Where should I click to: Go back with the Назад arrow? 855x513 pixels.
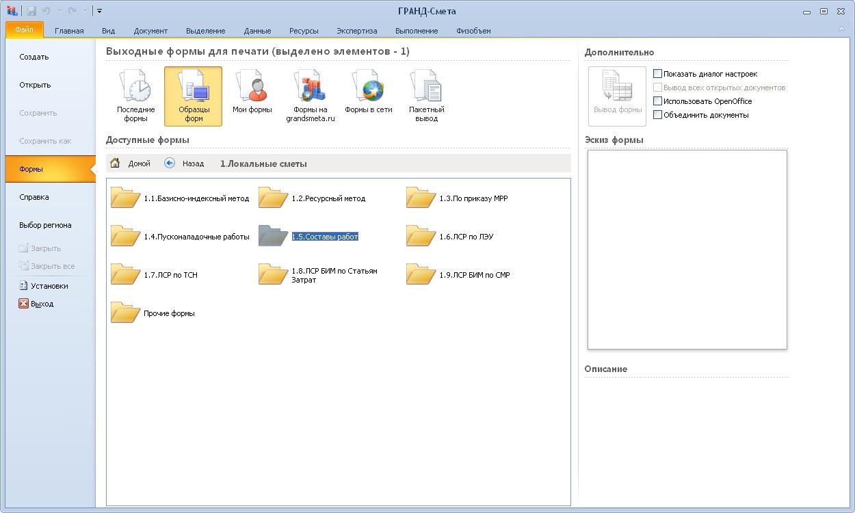click(x=170, y=163)
